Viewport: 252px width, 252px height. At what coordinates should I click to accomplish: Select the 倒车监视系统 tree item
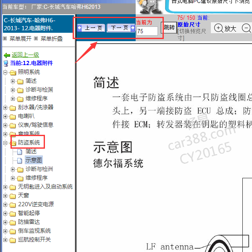coord(34,231)
